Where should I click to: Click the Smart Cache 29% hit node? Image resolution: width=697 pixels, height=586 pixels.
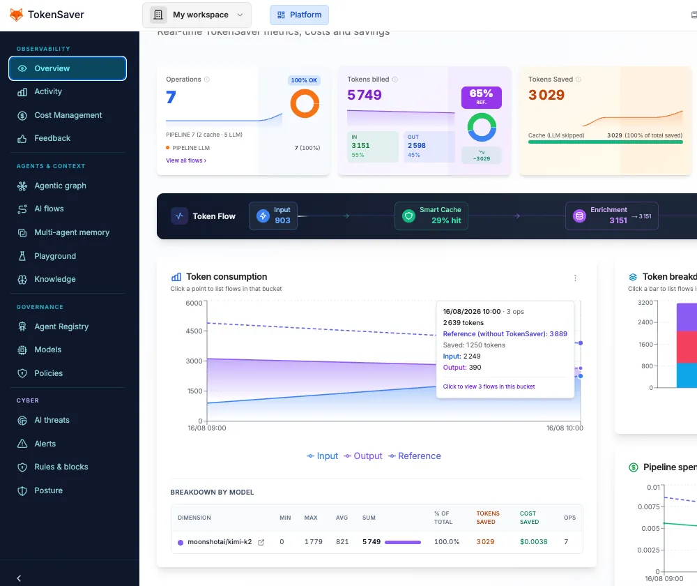(x=431, y=216)
